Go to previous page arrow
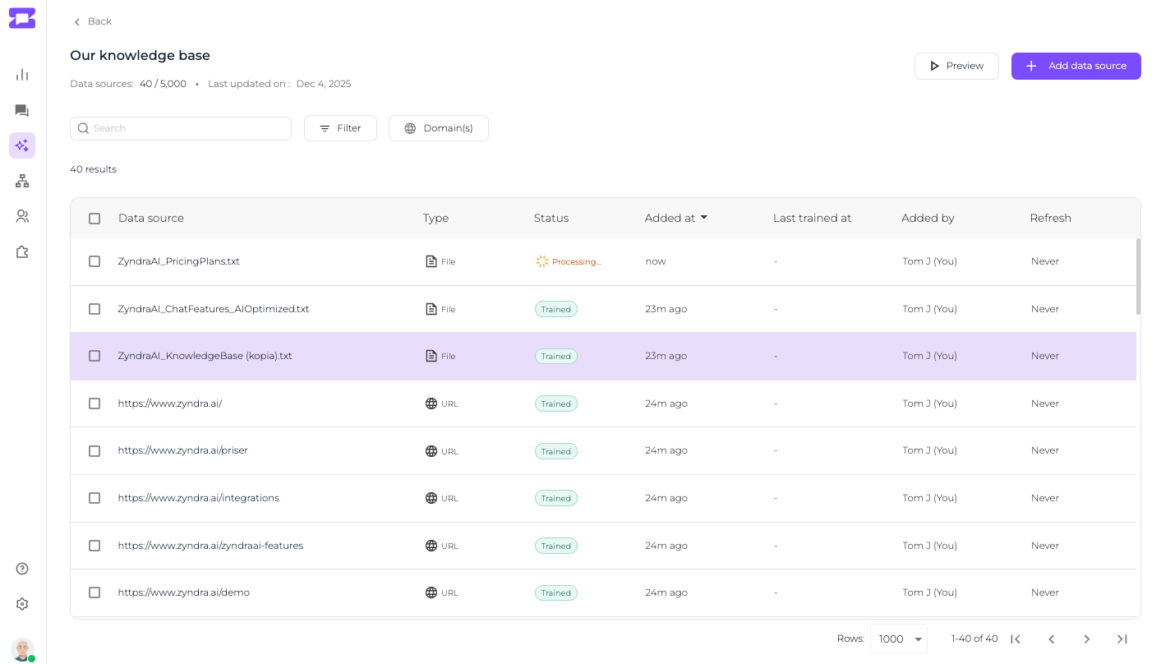The height and width of the screenshot is (664, 1161). (1051, 639)
